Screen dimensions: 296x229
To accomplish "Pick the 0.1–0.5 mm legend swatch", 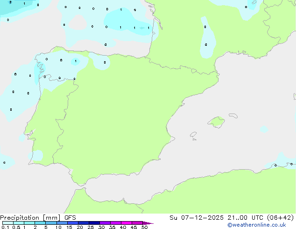I will coord(8,223).
